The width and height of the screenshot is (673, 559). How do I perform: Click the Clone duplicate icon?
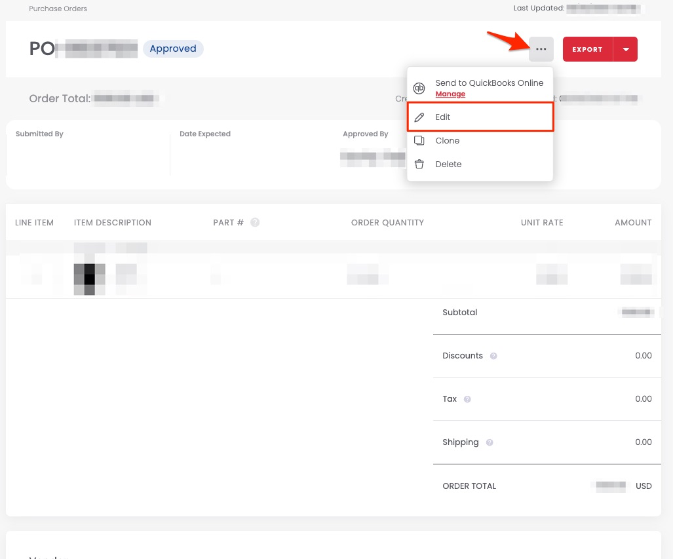click(x=419, y=141)
